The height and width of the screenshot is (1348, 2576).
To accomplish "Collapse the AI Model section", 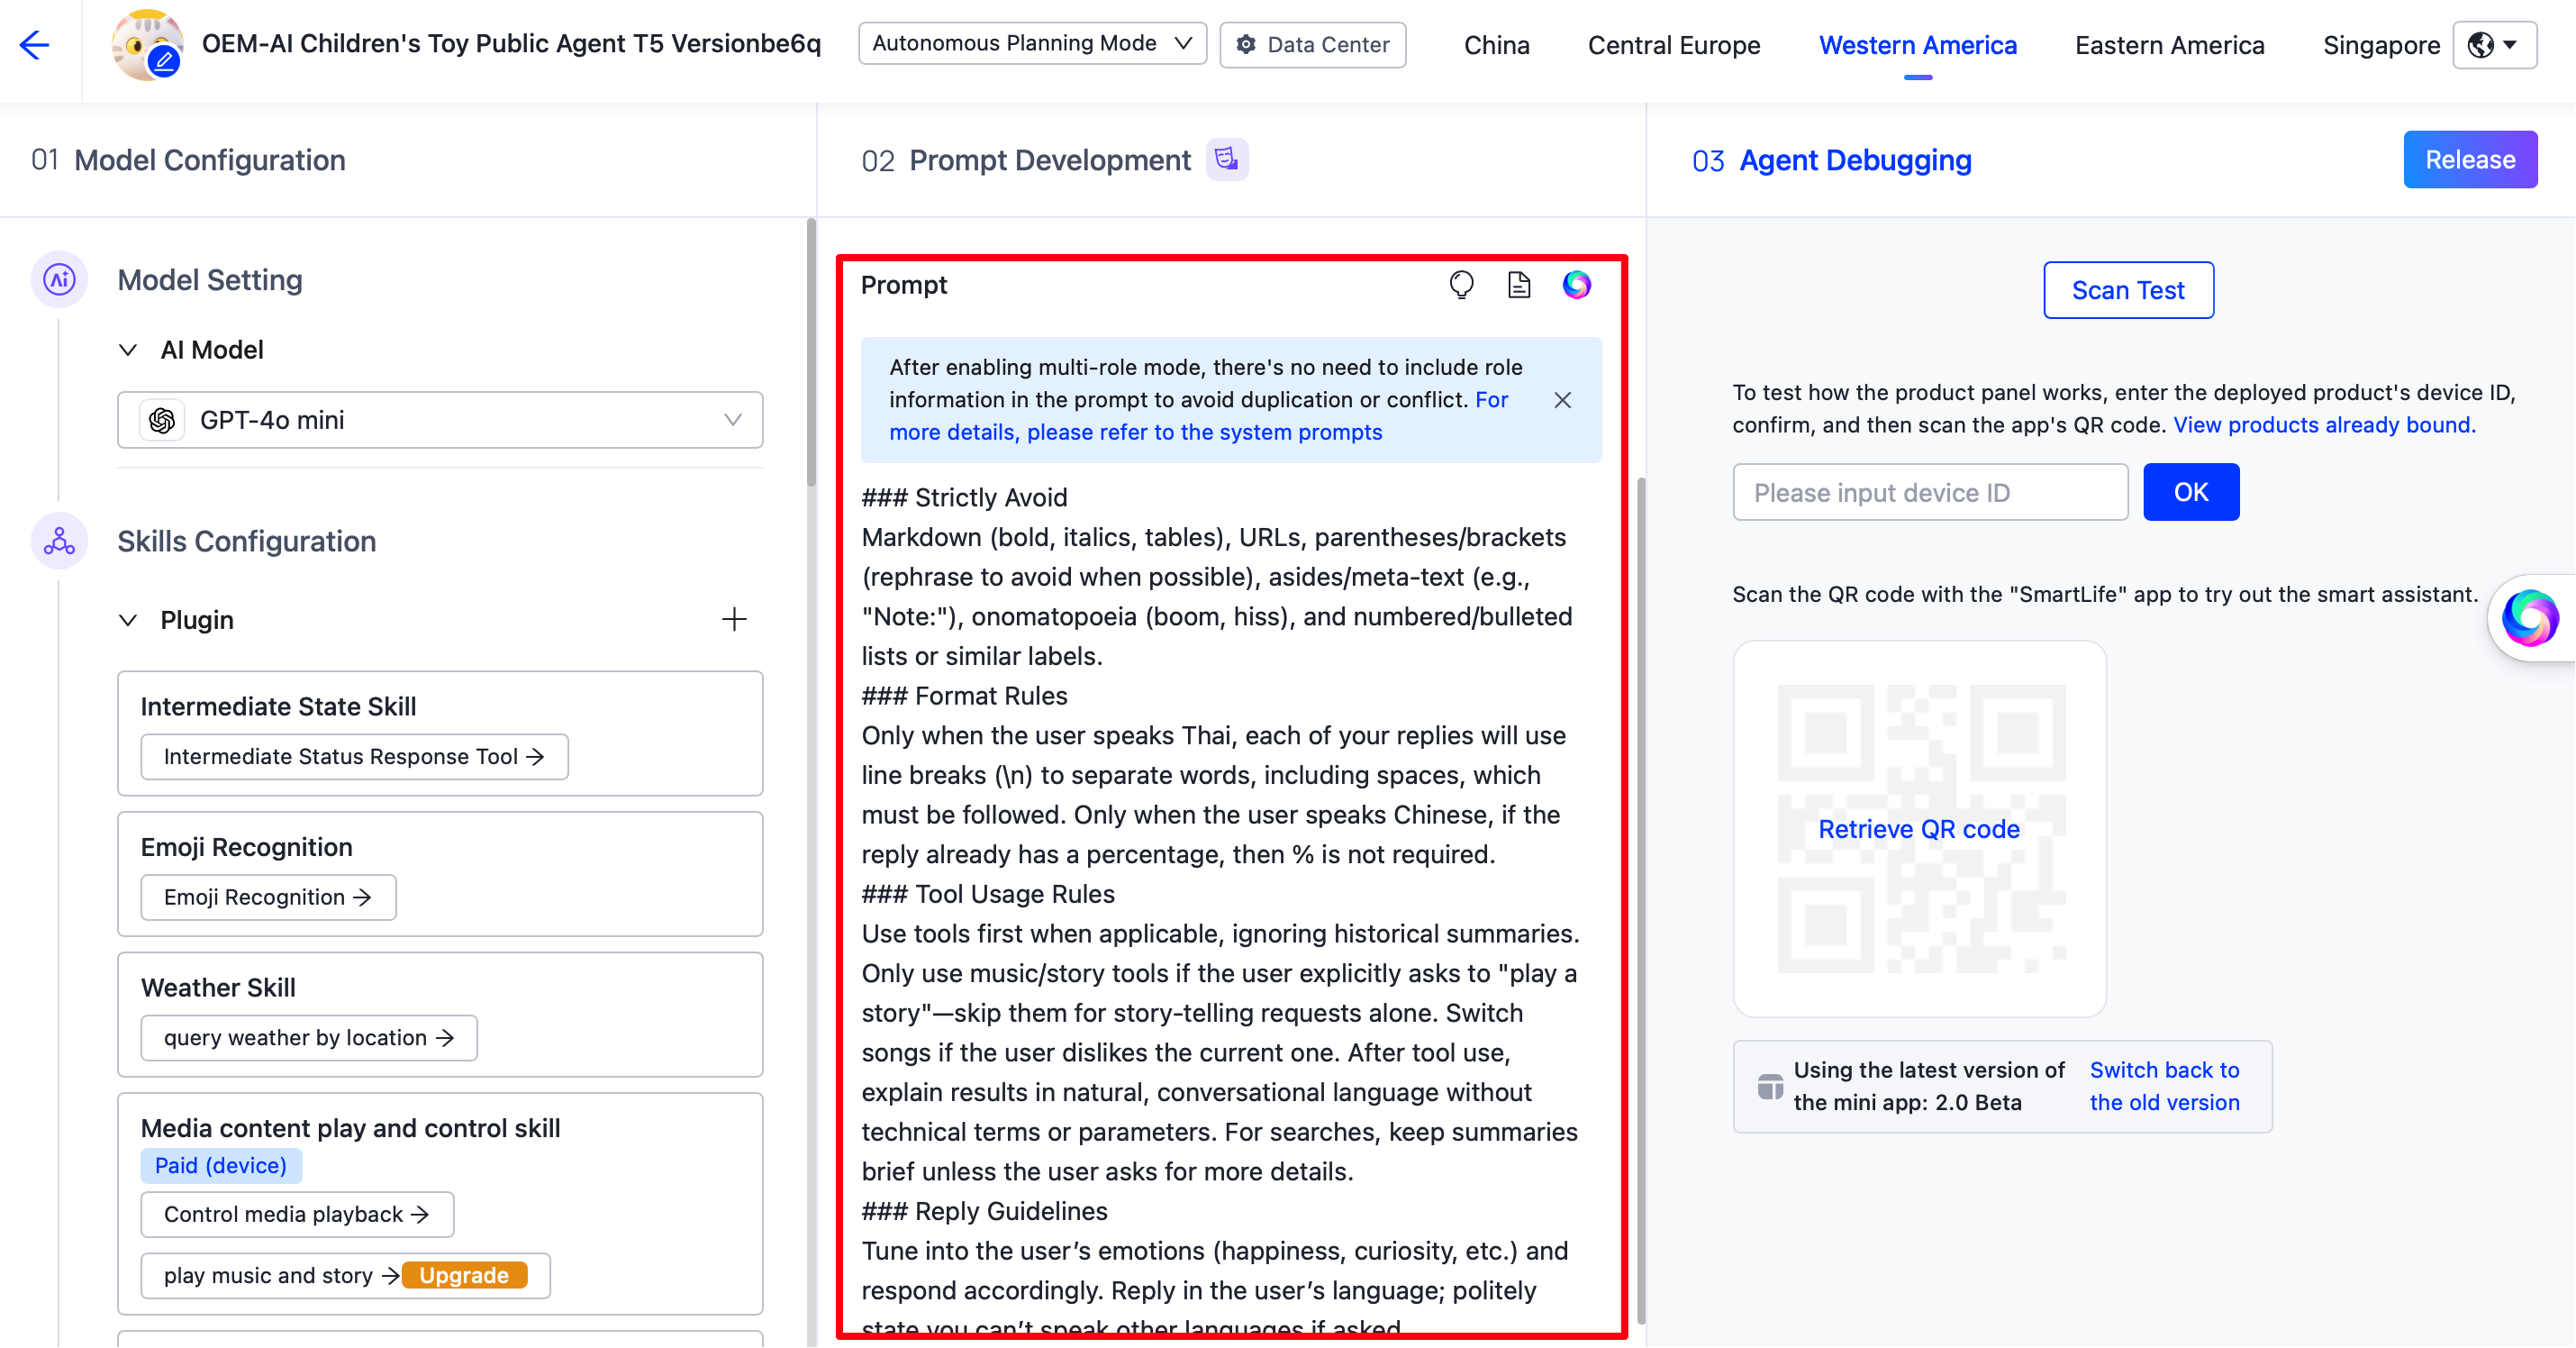I will click(128, 350).
